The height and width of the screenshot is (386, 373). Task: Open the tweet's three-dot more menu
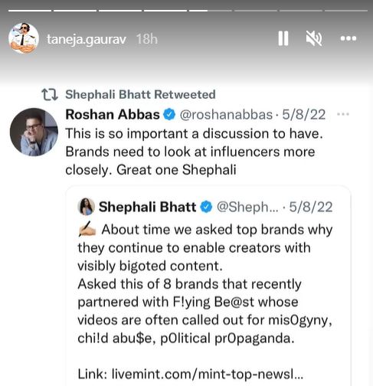pos(343,114)
